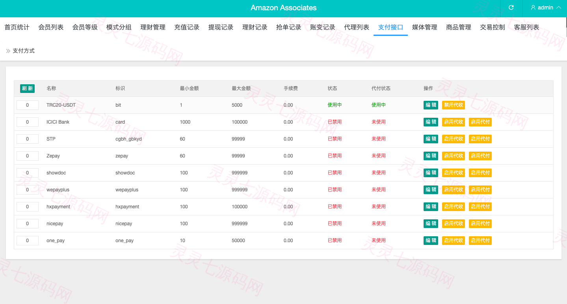Click the Amazon Associates title
Viewport: 567px width, 304px height.
point(284,8)
